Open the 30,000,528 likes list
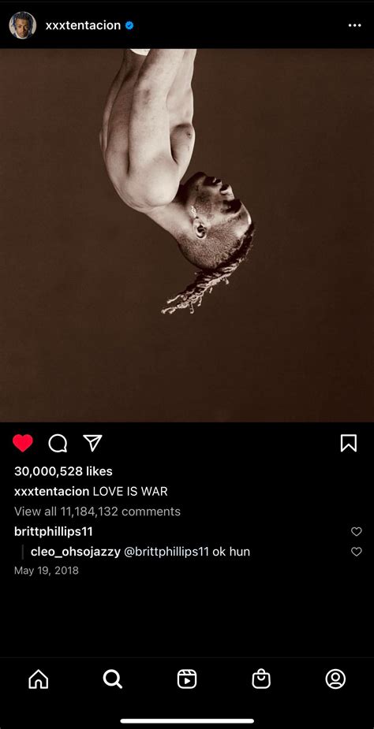Viewport: 374px width, 729px height. (63, 471)
